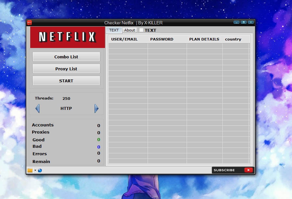Click the Accounts label
Image resolution: width=292 pixels, height=199 pixels.
(x=43, y=125)
